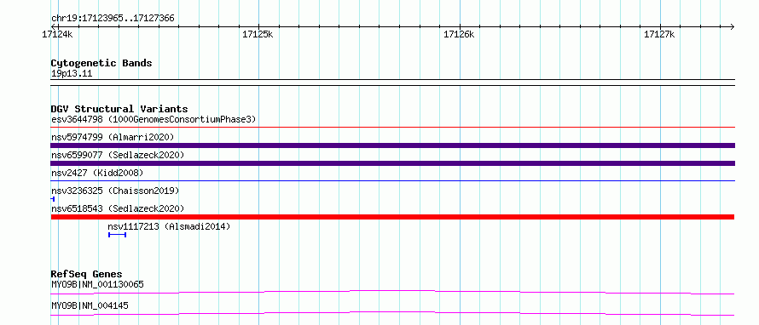Click the purple nsv5974799 variant bar
Screen dimensions: 759x325
[x=392, y=145]
